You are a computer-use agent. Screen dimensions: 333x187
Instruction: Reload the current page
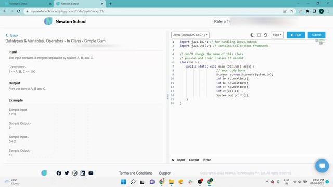19,11
